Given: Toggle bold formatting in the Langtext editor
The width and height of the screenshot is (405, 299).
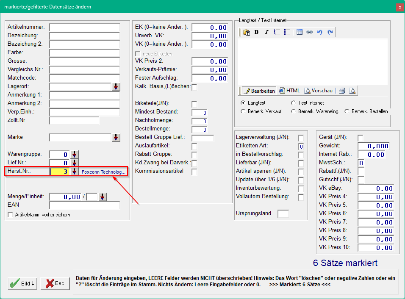Looking at the screenshot, I should click(256, 32).
